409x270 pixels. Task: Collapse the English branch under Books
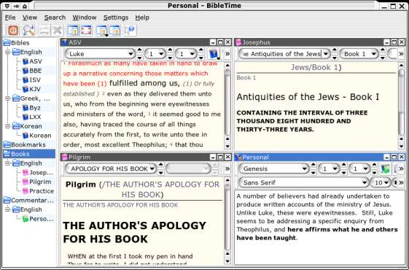click(x=8, y=163)
